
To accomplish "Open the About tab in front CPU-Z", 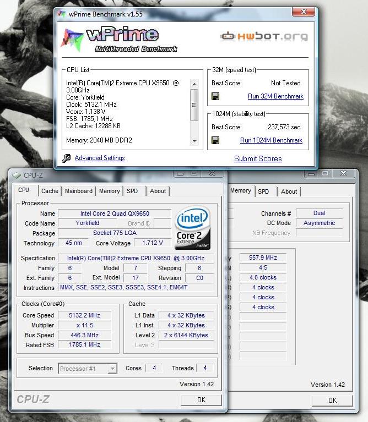I will [x=158, y=191].
